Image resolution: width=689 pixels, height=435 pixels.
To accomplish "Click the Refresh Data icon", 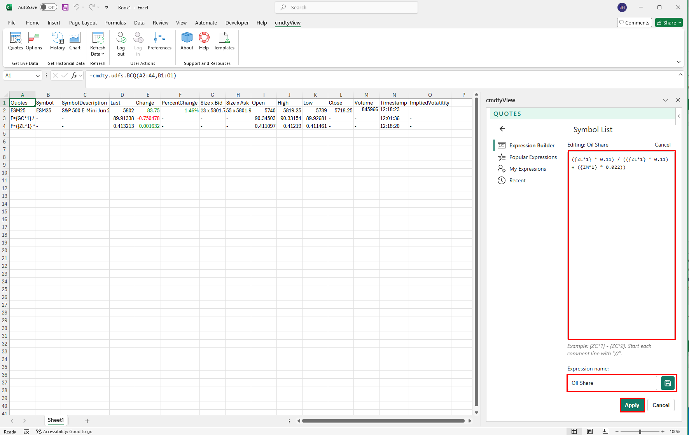I will pyautogui.click(x=98, y=38).
